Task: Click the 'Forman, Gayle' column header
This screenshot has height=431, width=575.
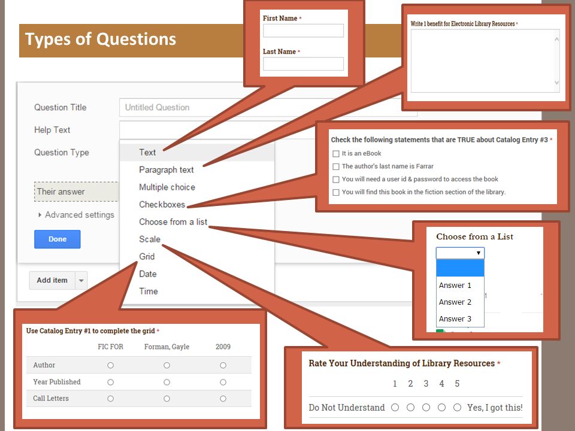Action: [x=167, y=347]
